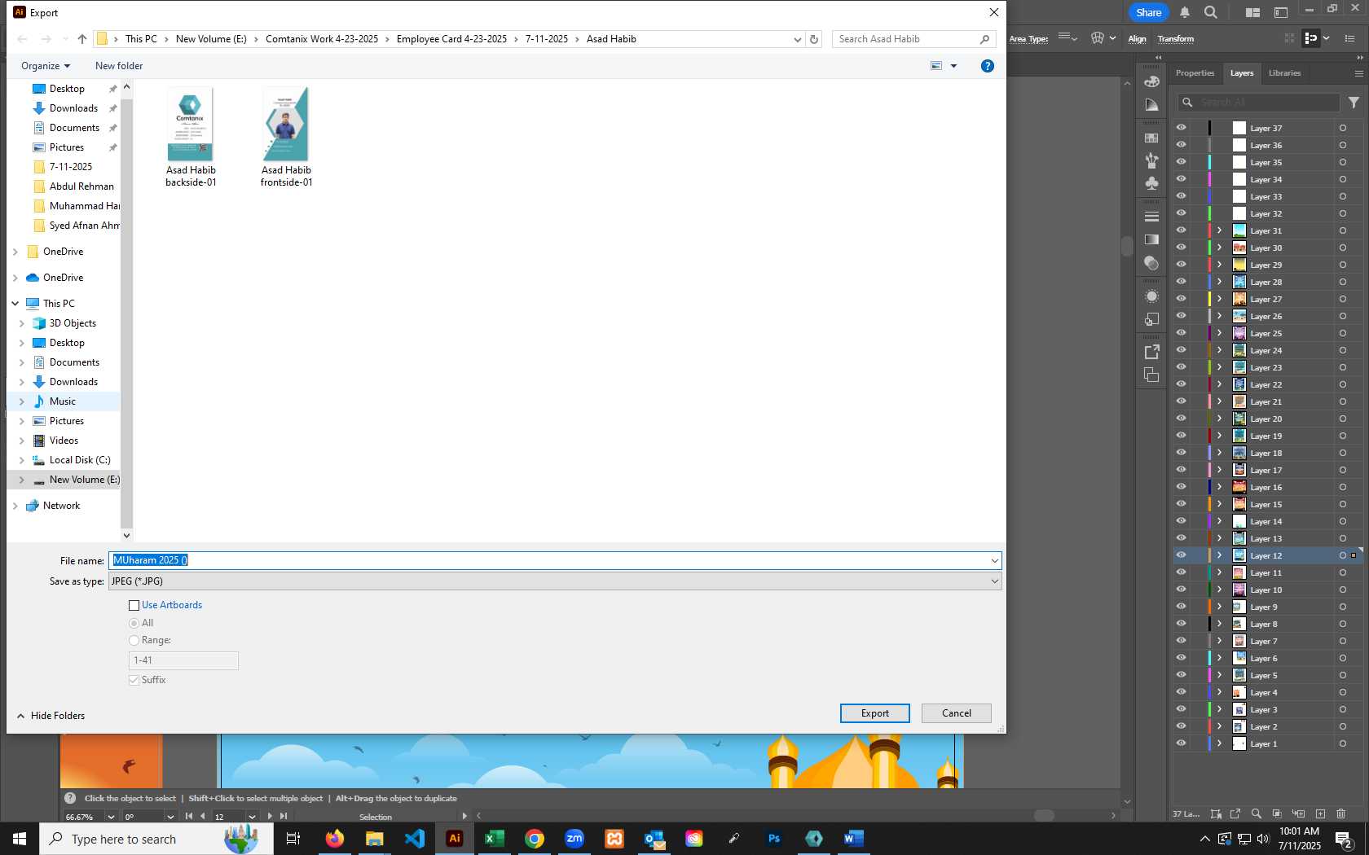The image size is (1369, 855).
Task: Click the Export button
Action: [x=875, y=713]
